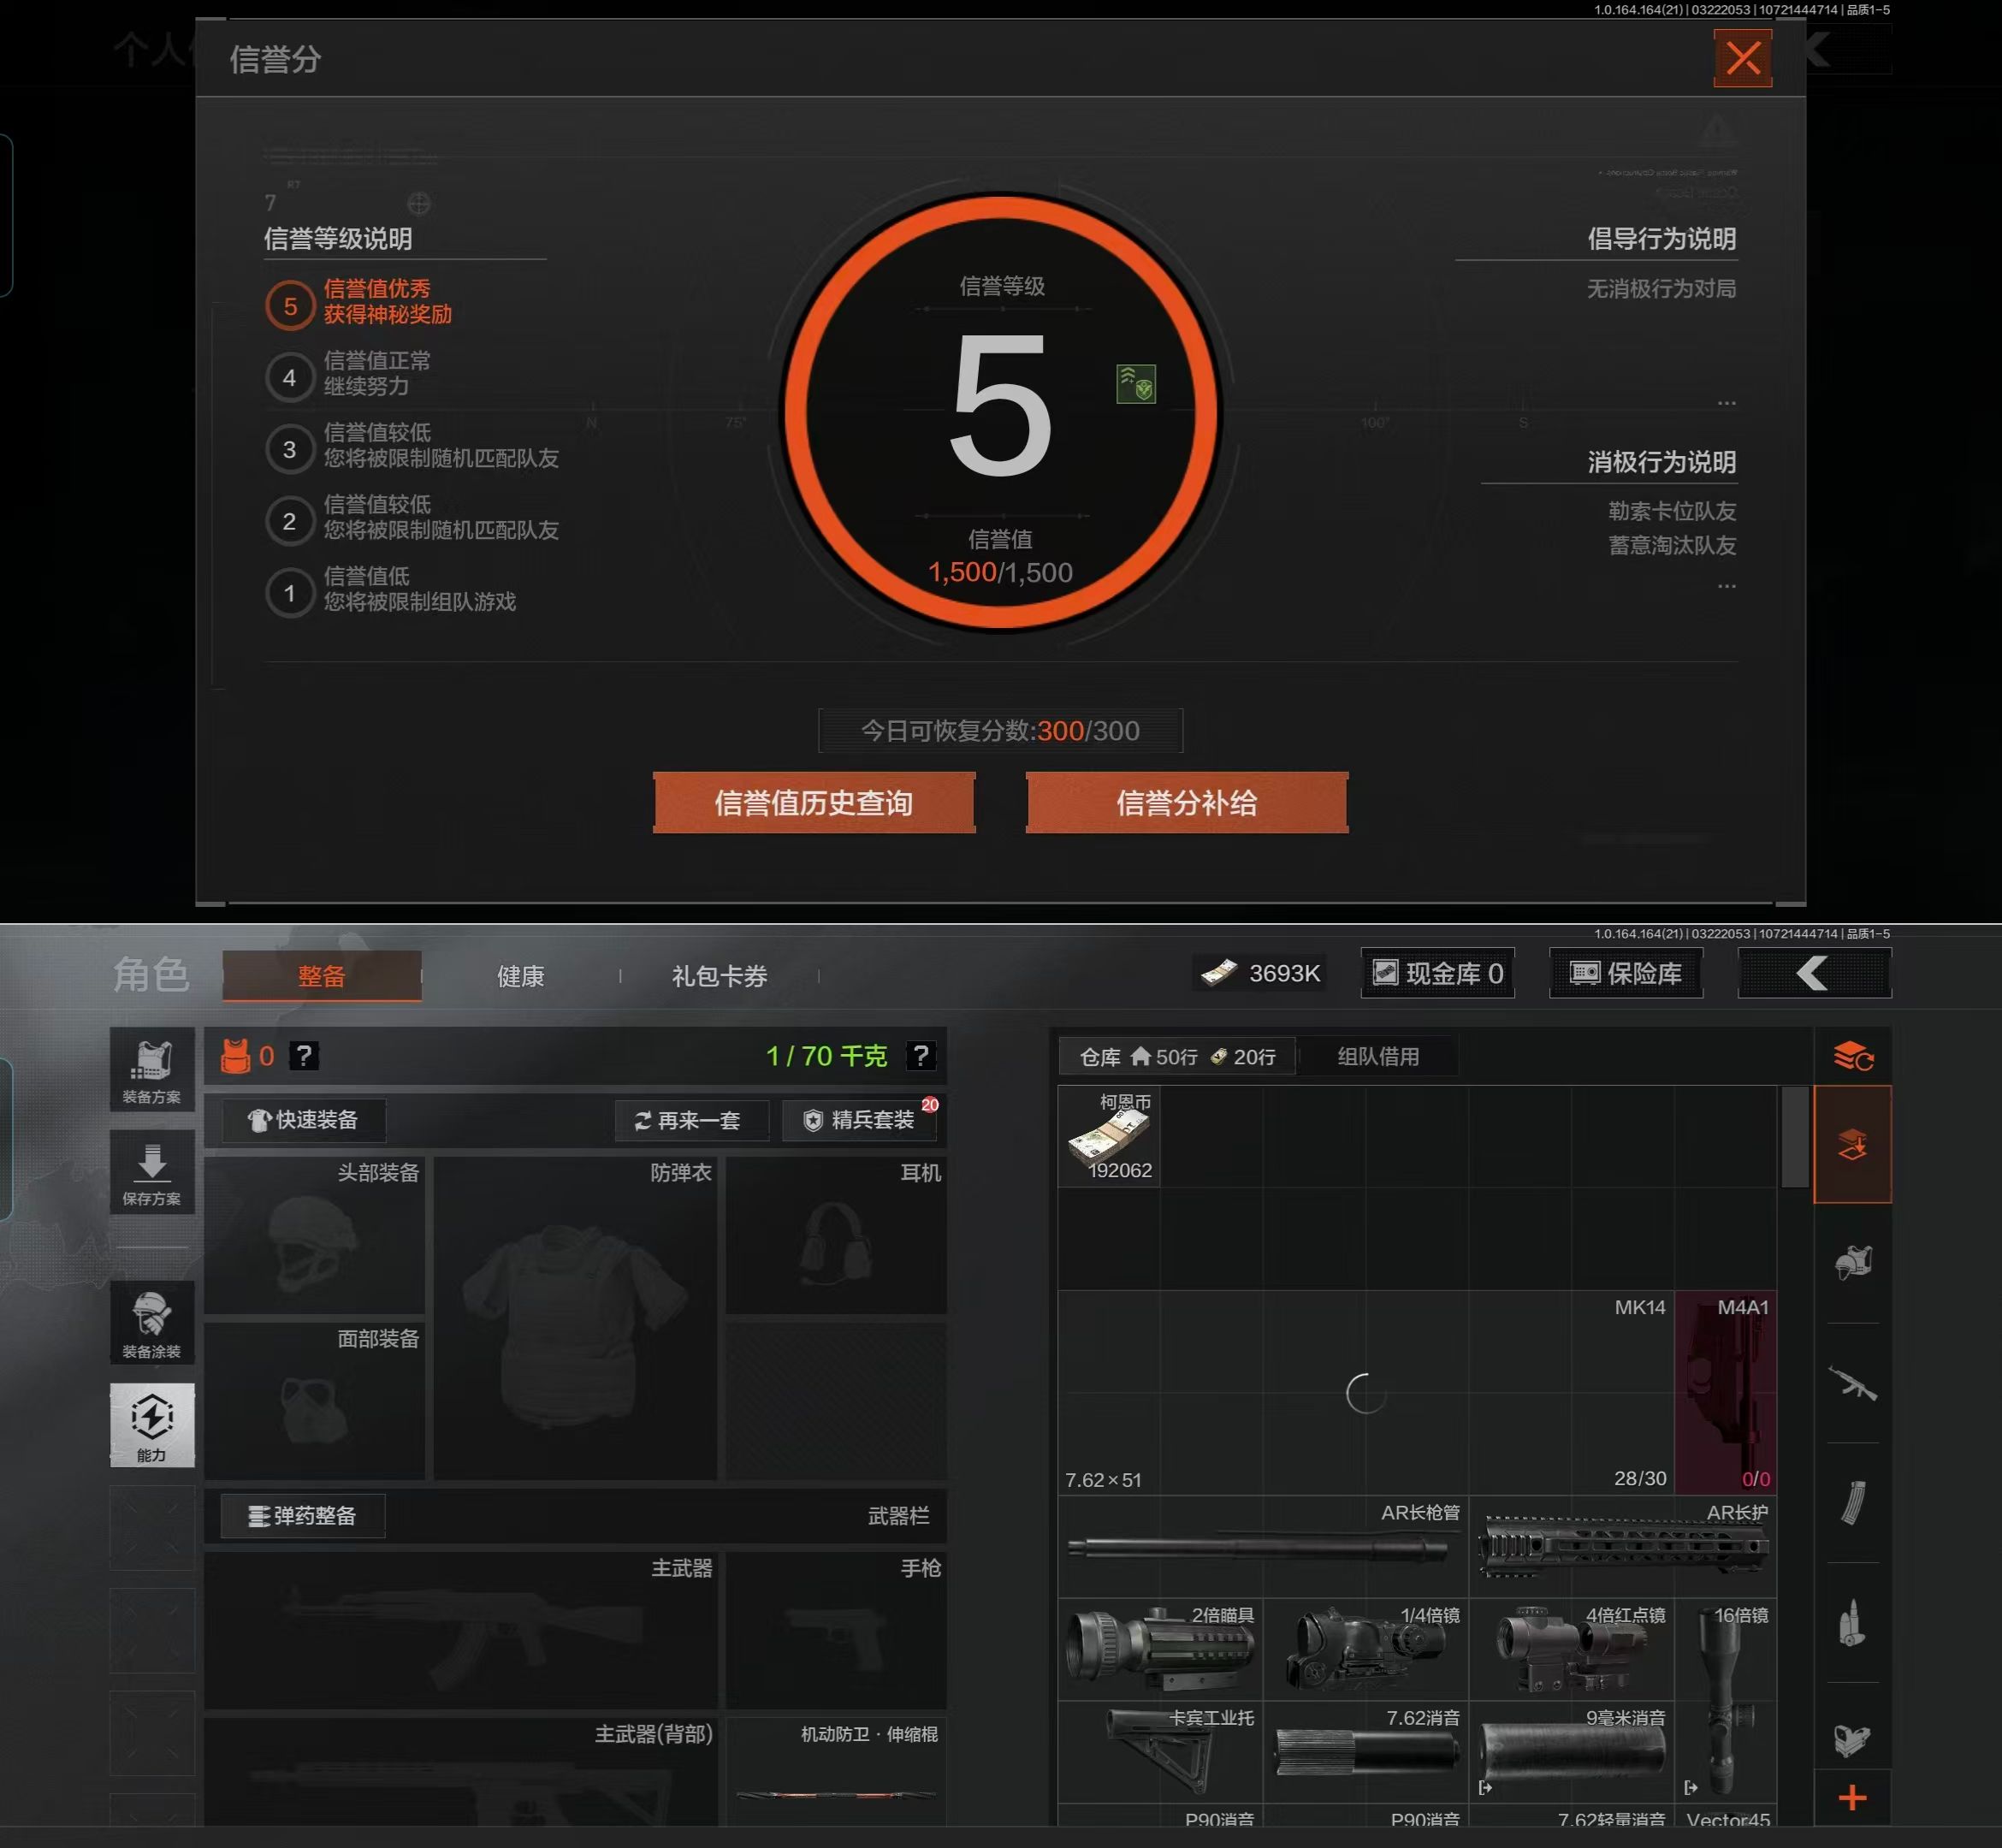Open the 礼包卡券 tab

[719, 976]
